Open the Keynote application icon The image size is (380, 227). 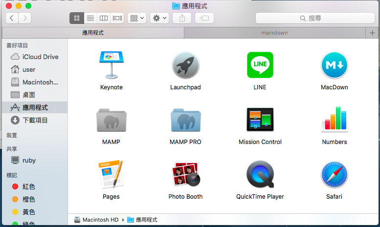[x=112, y=65]
